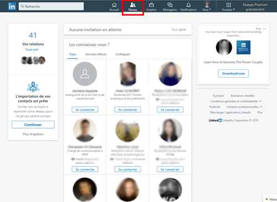Viewport: 277px width, 202px height.
Task: Se connecter on second-row third card
Action: click(170, 169)
